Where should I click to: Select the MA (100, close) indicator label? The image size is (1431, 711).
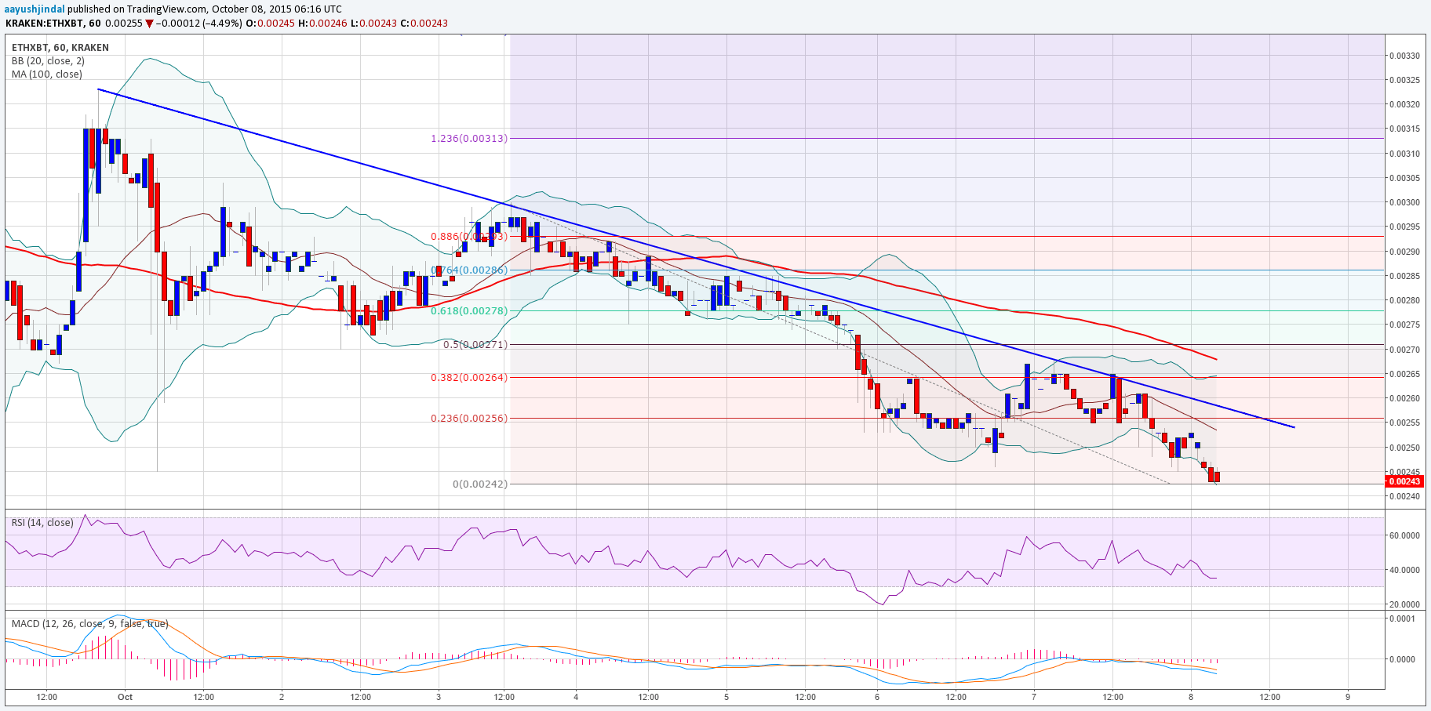click(x=46, y=74)
